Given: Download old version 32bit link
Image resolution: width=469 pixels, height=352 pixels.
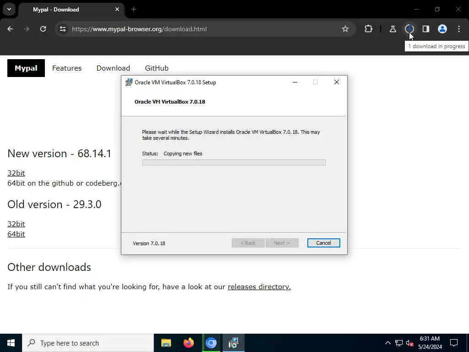Looking at the screenshot, I should pos(16,224).
